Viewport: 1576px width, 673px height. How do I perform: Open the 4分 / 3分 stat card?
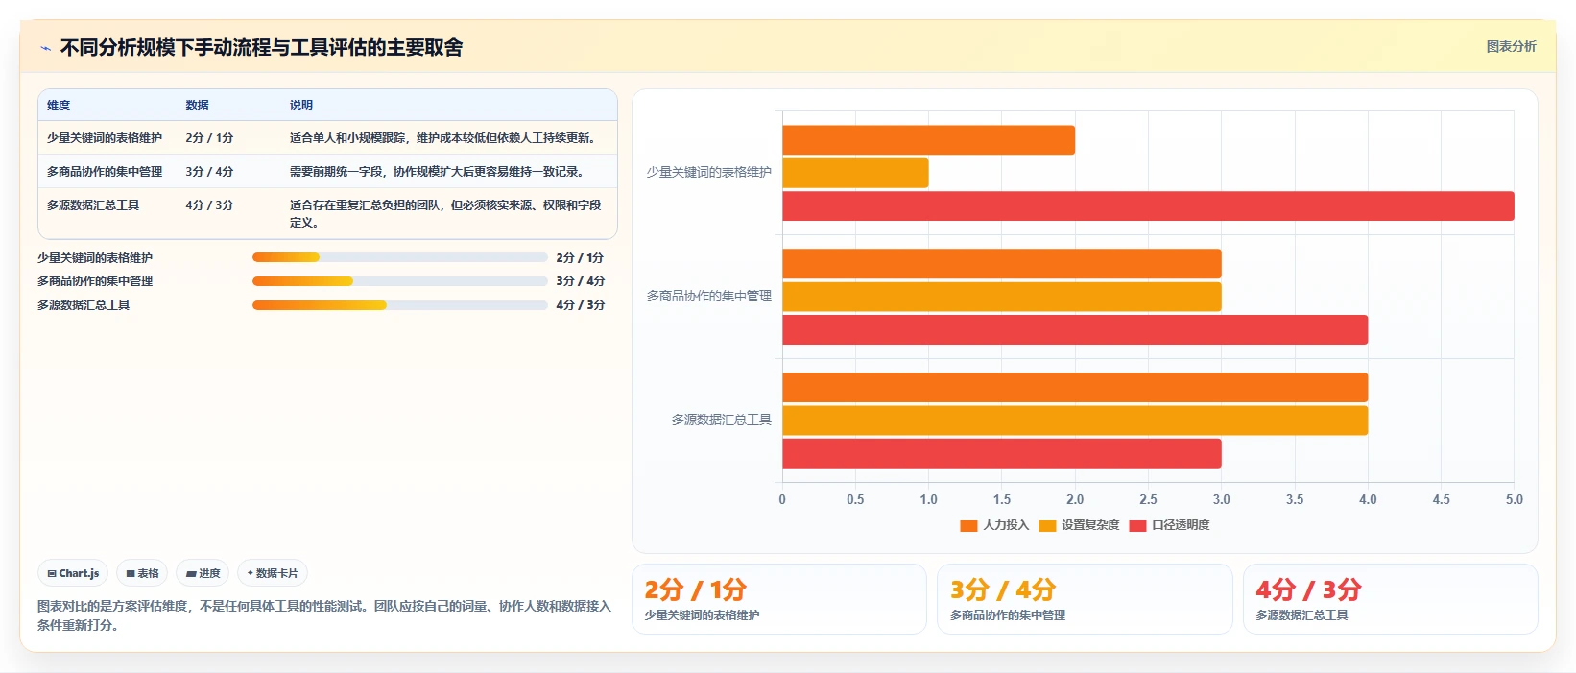[x=1390, y=599]
